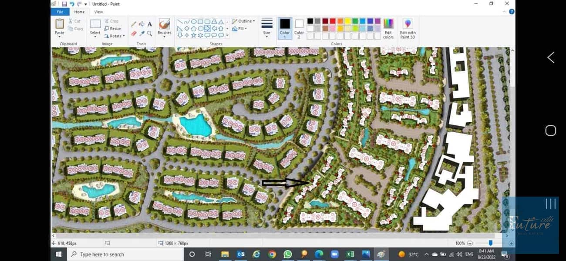Select the right arrow shape
Image resolution: width=566 pixels, height=261 pixels.
(207, 28)
